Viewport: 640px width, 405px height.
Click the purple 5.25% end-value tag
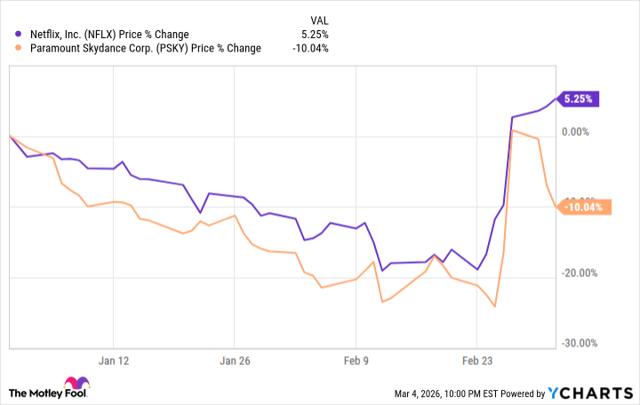pyautogui.click(x=578, y=99)
